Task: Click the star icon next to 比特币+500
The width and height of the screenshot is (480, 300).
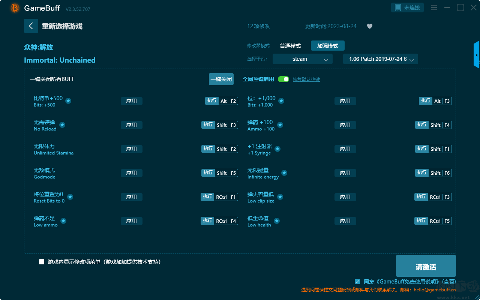Action: point(68,101)
